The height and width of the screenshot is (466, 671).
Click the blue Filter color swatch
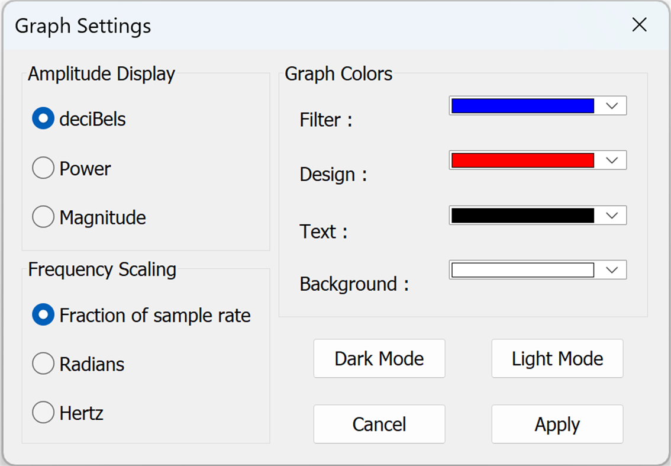point(522,106)
